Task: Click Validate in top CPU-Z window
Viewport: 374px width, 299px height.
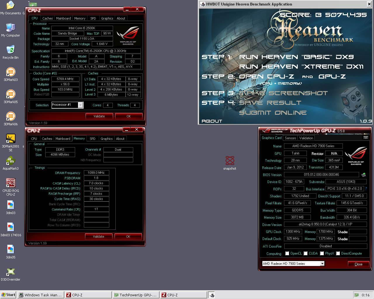Action: point(99,116)
